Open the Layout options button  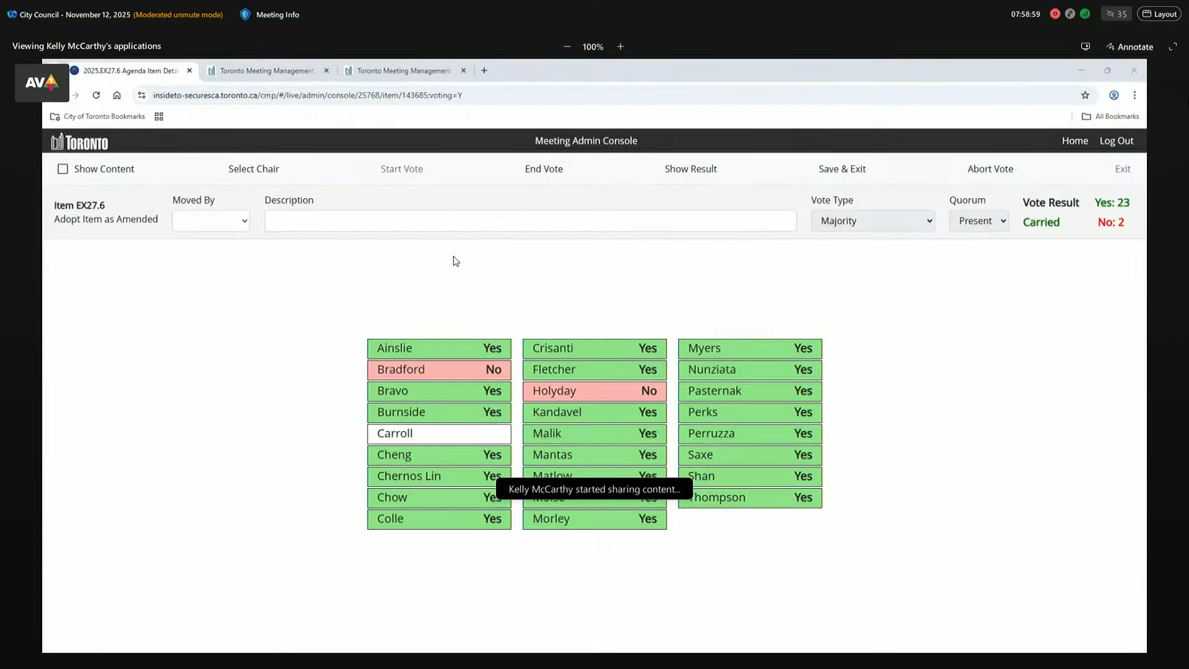[1159, 14]
